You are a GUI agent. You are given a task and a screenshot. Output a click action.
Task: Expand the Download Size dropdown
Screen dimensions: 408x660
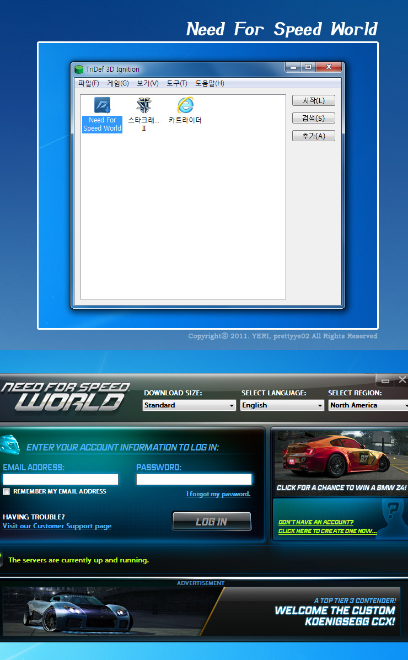pyautogui.click(x=189, y=405)
